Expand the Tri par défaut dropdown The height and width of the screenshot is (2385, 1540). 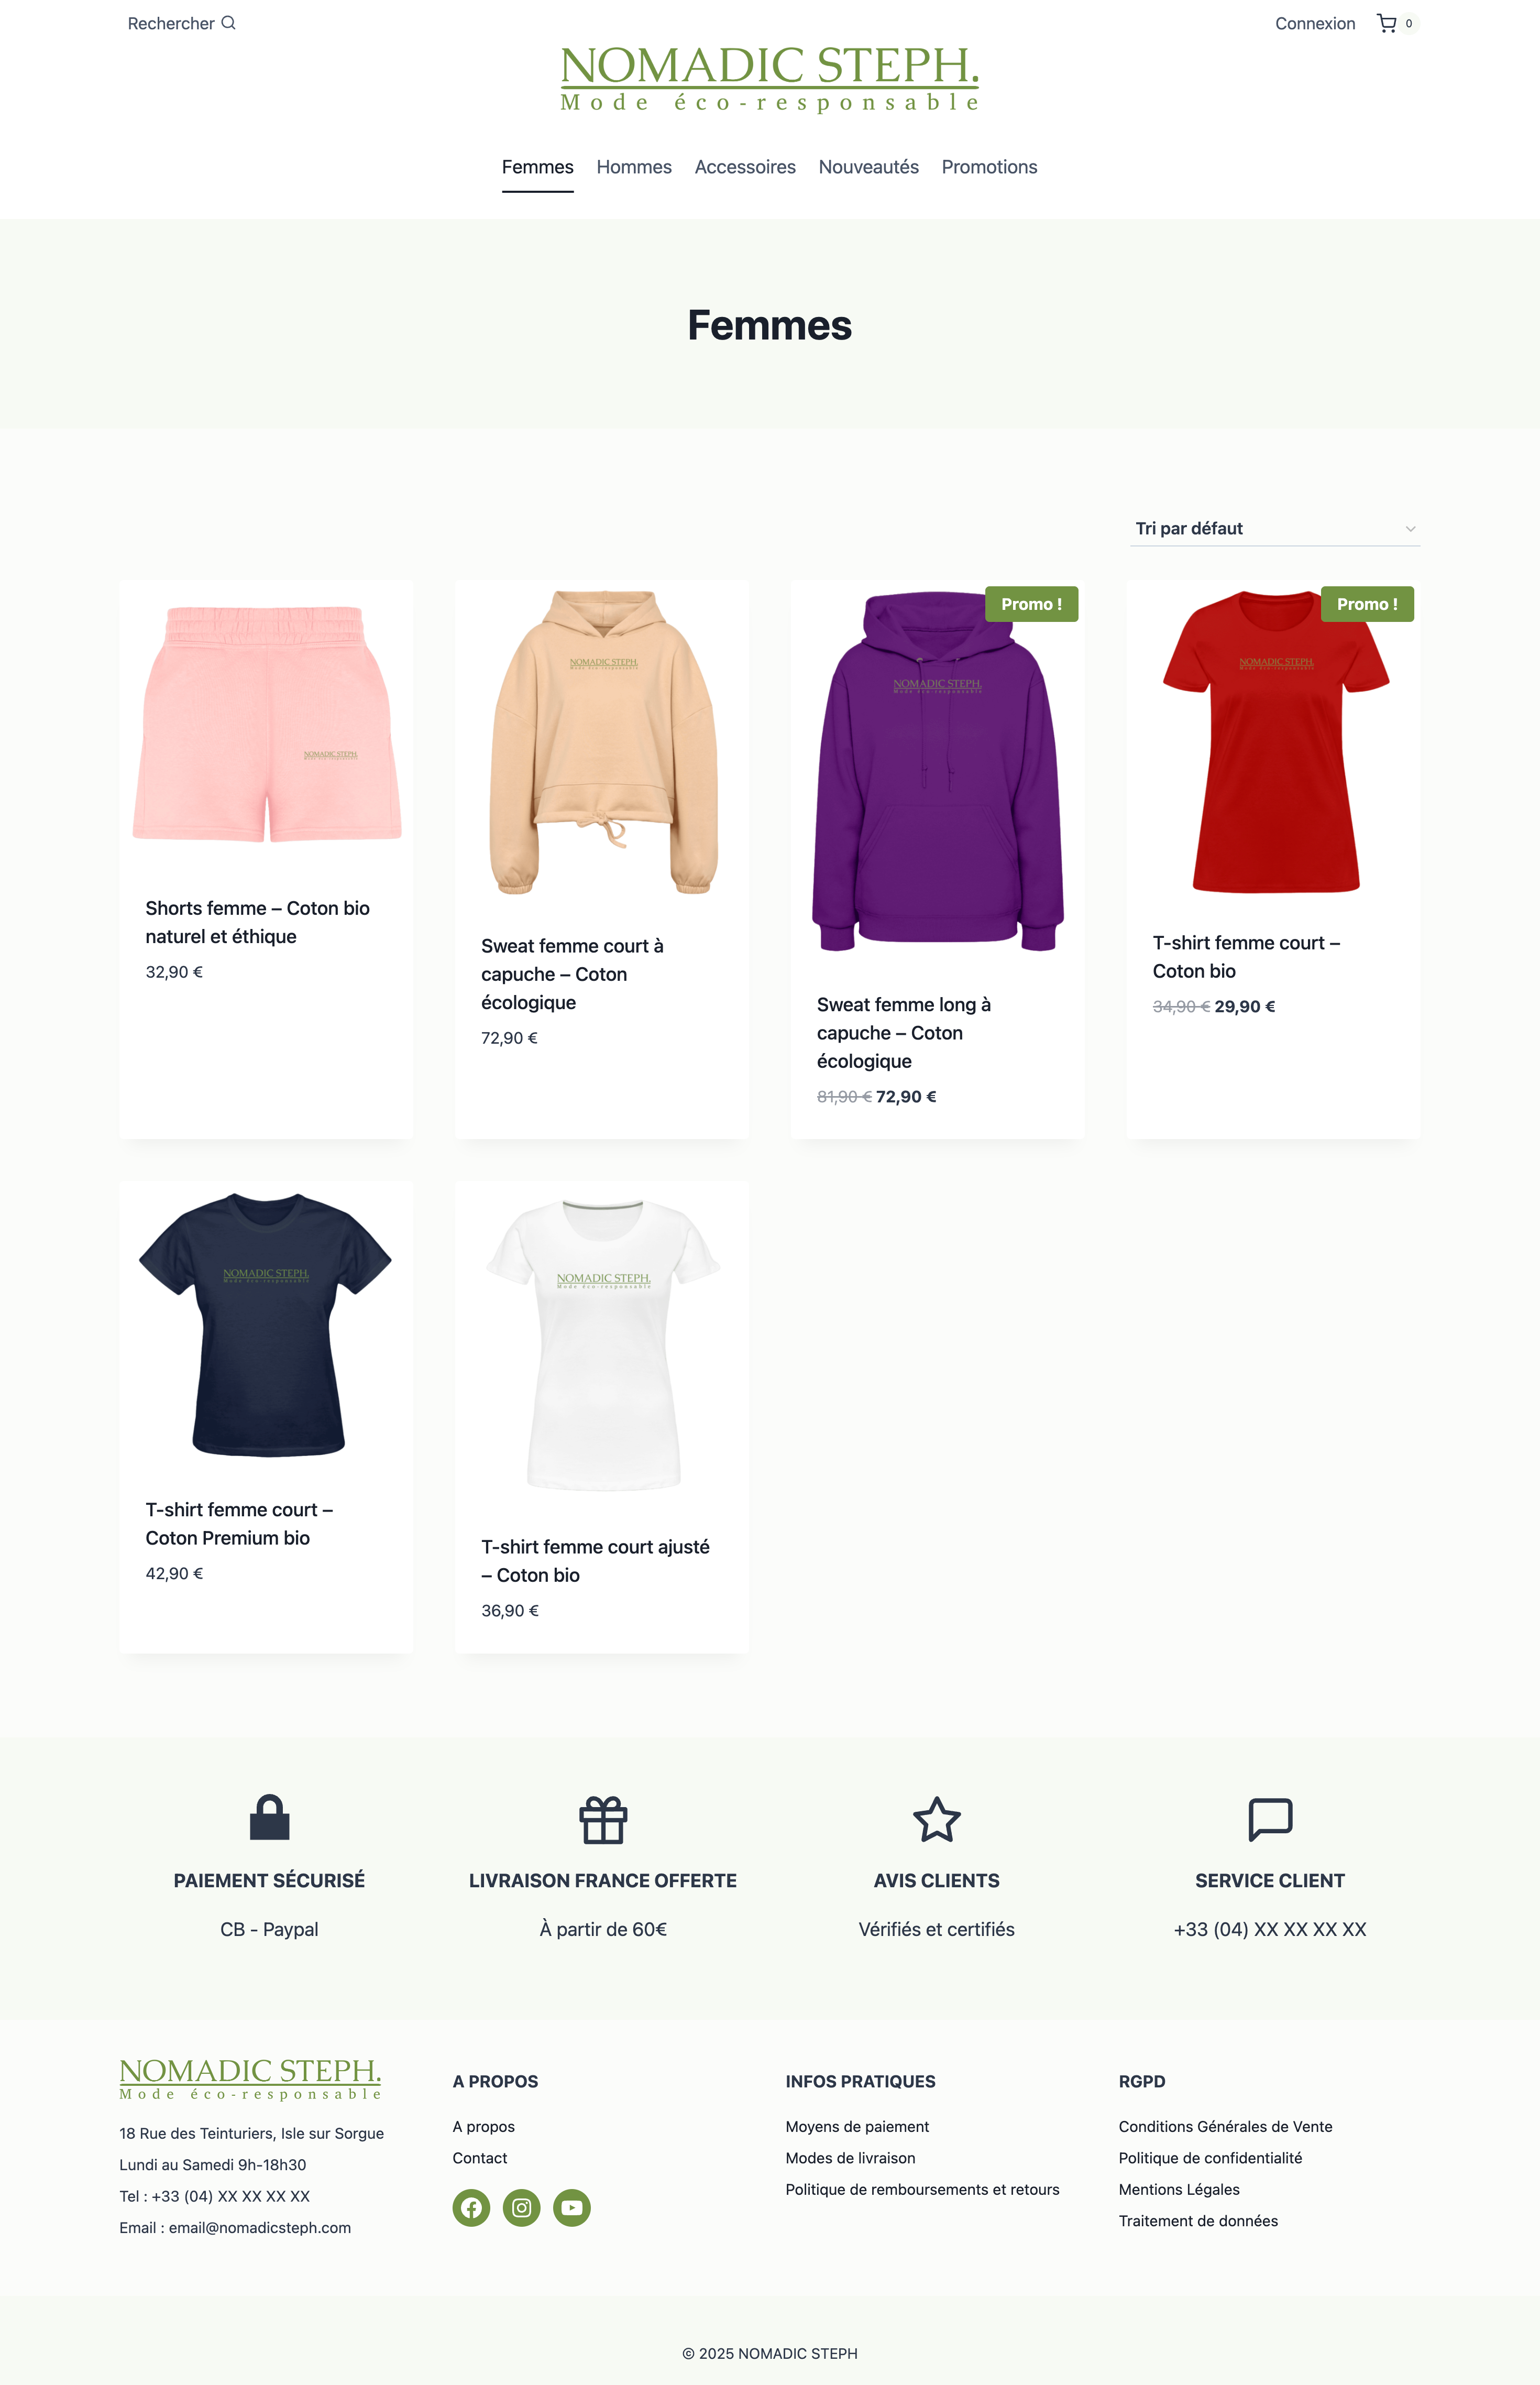[1275, 528]
